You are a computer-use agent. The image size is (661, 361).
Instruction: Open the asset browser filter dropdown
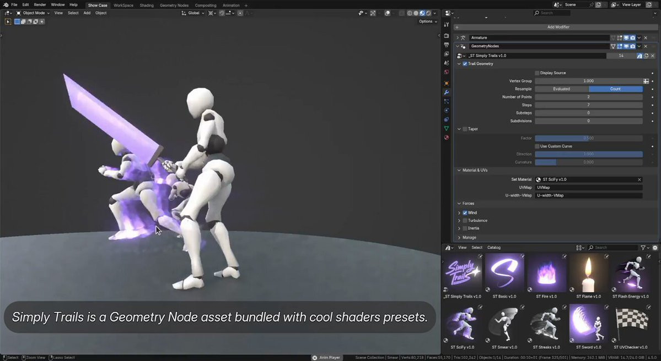click(x=644, y=248)
